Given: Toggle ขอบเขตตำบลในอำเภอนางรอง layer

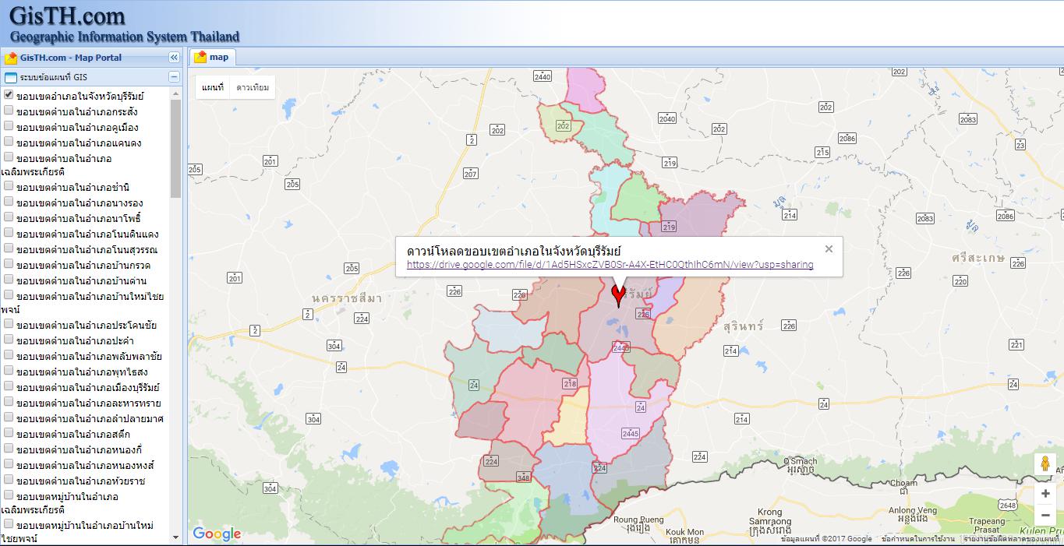Looking at the screenshot, I should point(9,202).
